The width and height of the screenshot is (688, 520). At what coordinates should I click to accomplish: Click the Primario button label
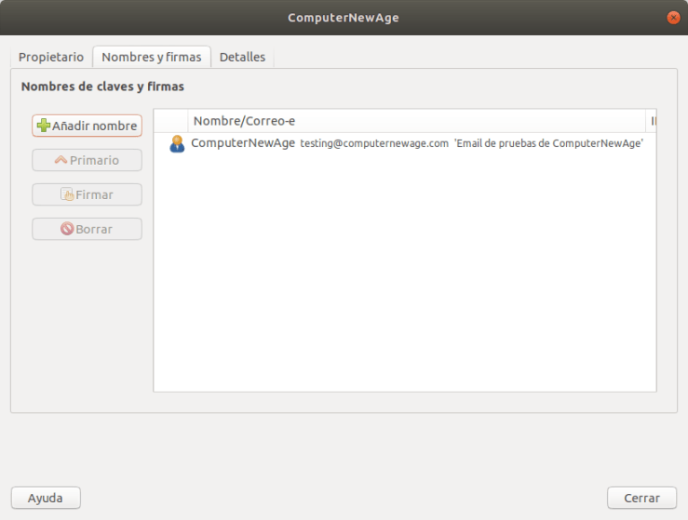pos(94,160)
